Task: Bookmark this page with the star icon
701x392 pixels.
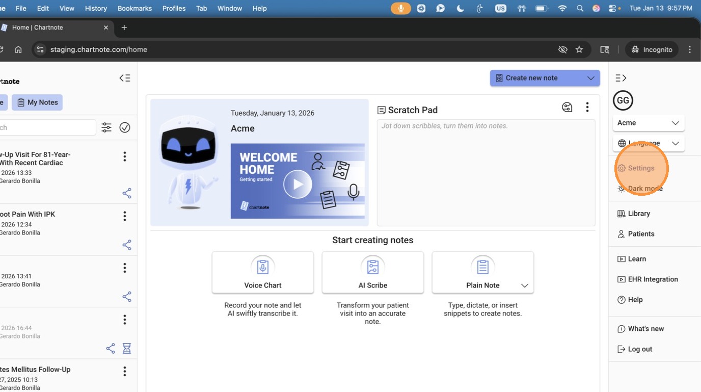Action: (579, 49)
